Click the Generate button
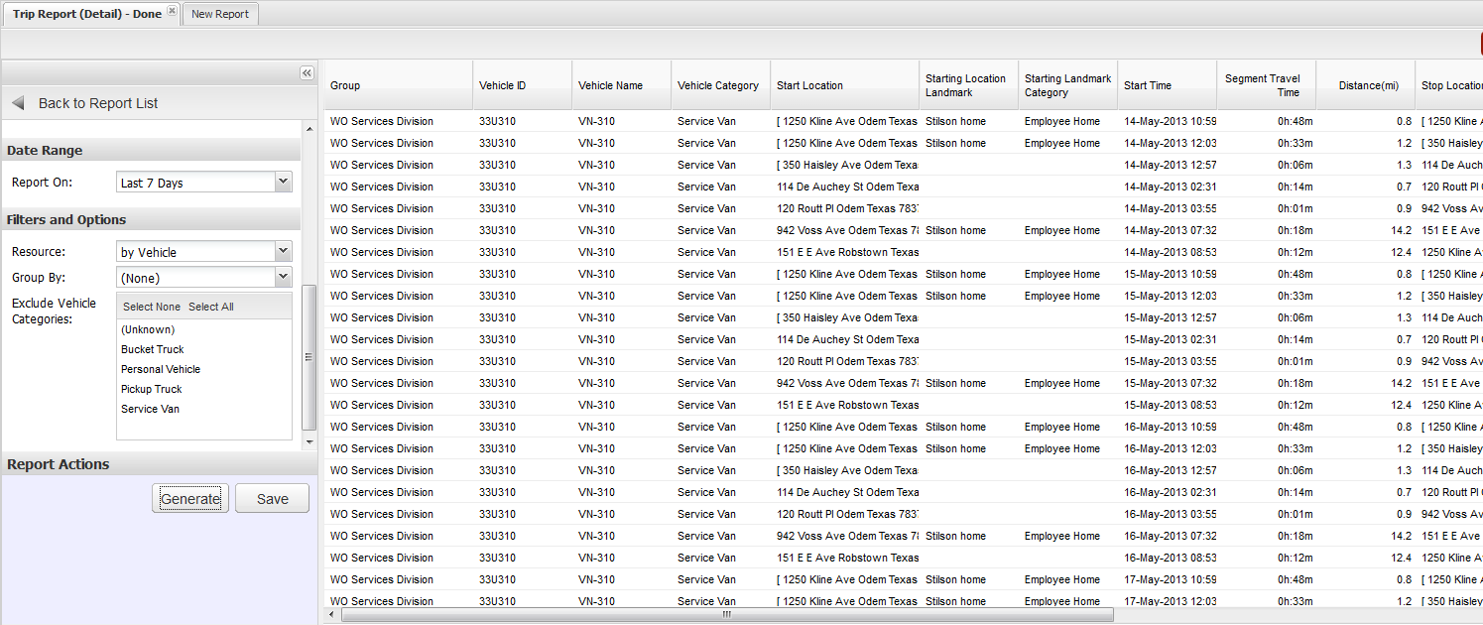This screenshot has width=1483, height=625. click(x=190, y=498)
